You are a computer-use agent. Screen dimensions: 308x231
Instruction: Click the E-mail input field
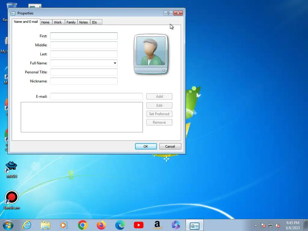(x=97, y=97)
